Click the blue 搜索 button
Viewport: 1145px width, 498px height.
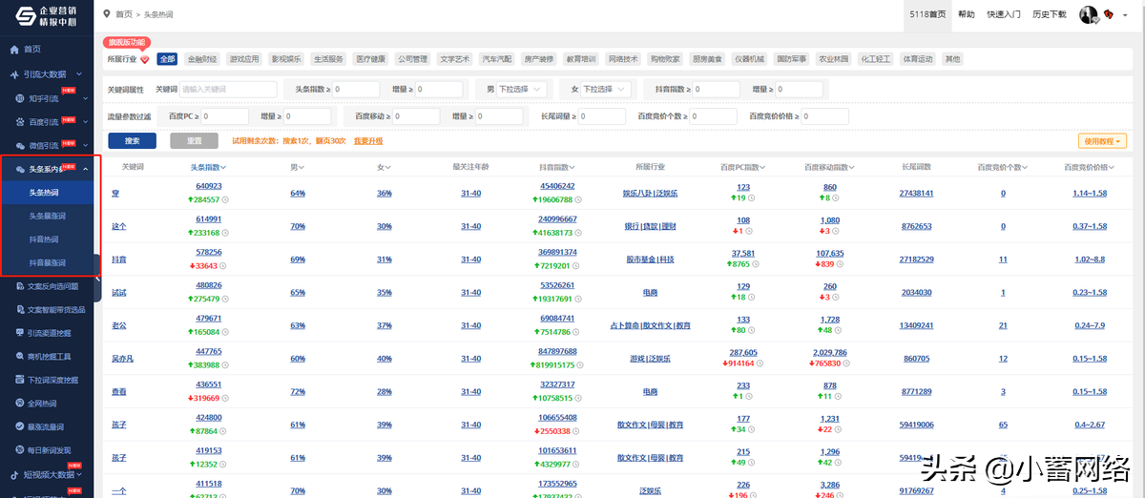133,141
